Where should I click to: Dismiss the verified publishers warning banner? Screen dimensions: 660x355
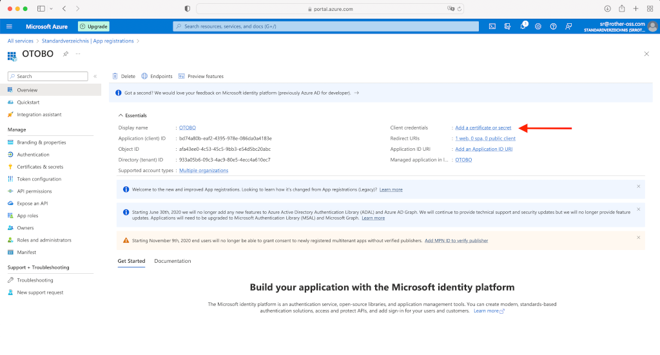pyautogui.click(x=639, y=238)
